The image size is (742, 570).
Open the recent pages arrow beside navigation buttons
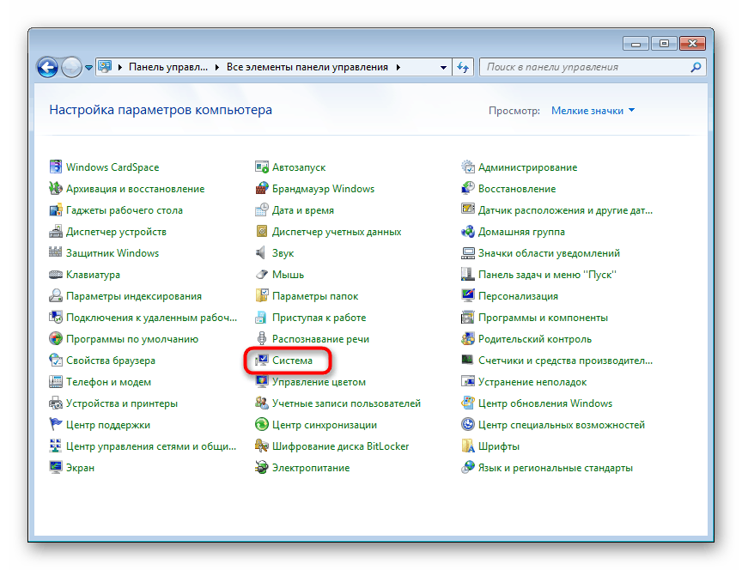[x=88, y=68]
